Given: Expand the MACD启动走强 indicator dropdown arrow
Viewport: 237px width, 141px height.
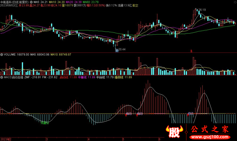Looking at the screenshot, I should click(2, 77).
